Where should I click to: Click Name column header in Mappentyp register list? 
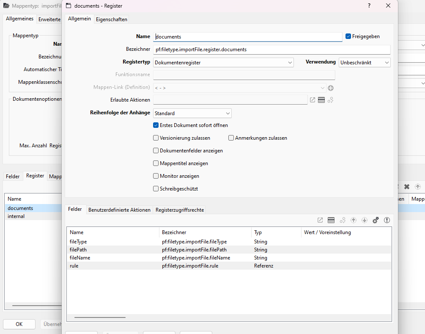click(33, 199)
